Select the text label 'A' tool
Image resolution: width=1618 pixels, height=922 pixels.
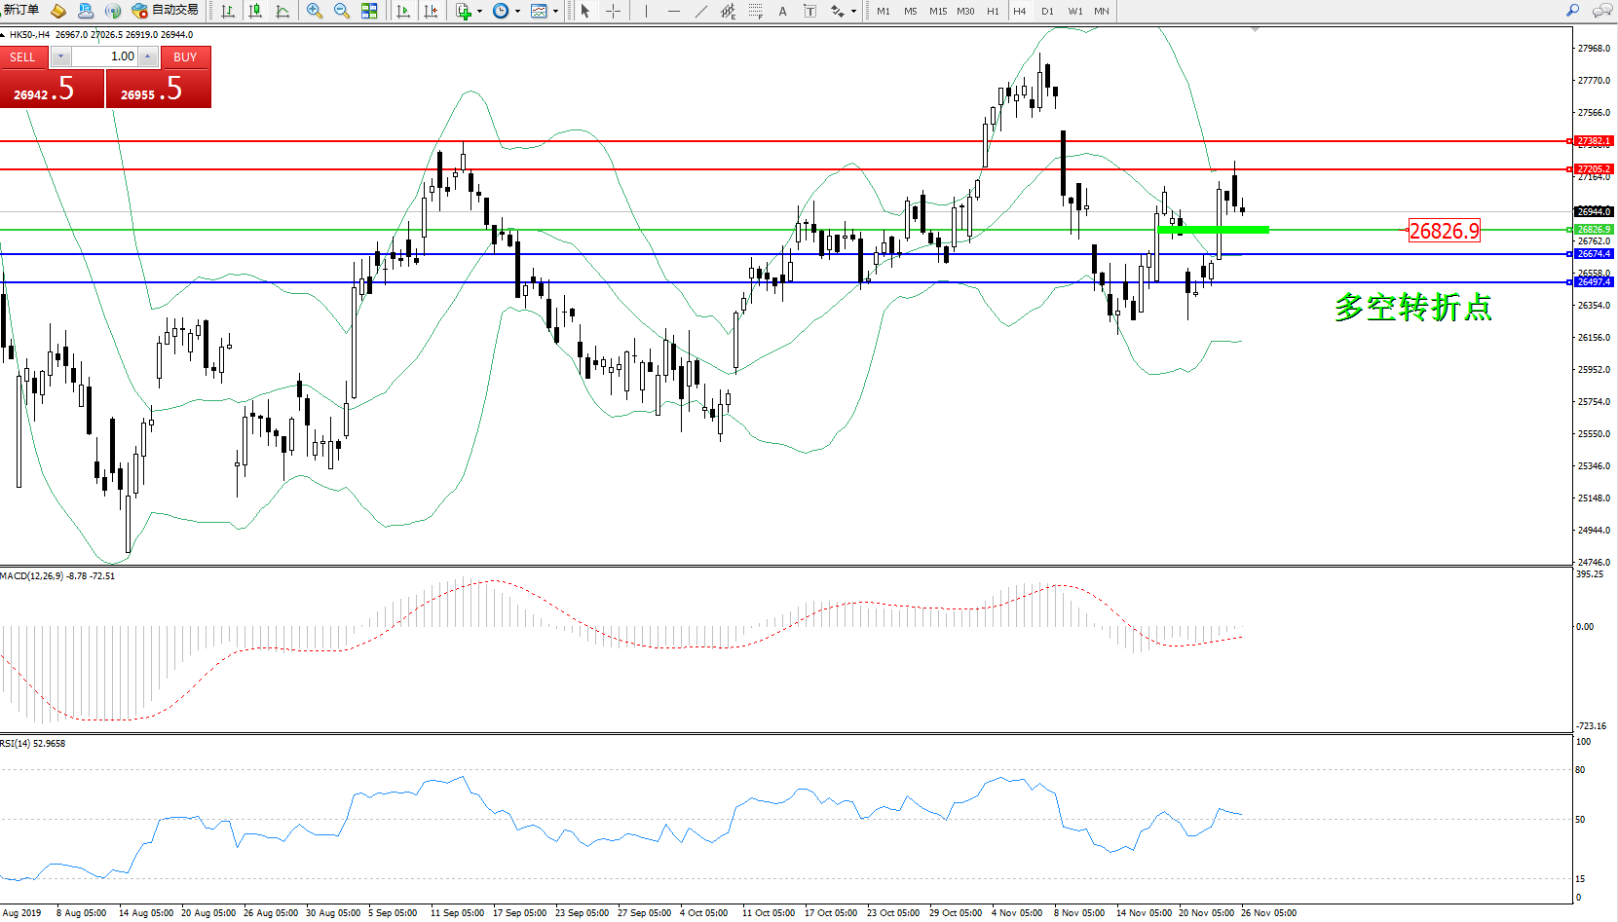pos(782,11)
